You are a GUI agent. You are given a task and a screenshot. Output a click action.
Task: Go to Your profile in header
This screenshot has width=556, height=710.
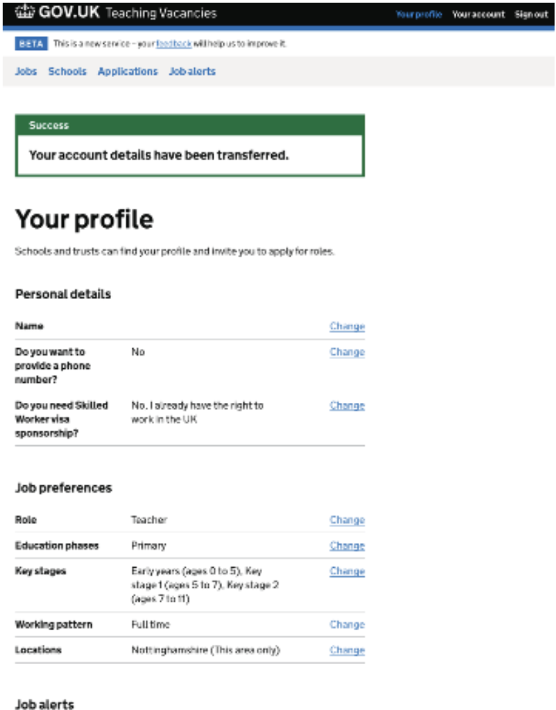tap(418, 15)
